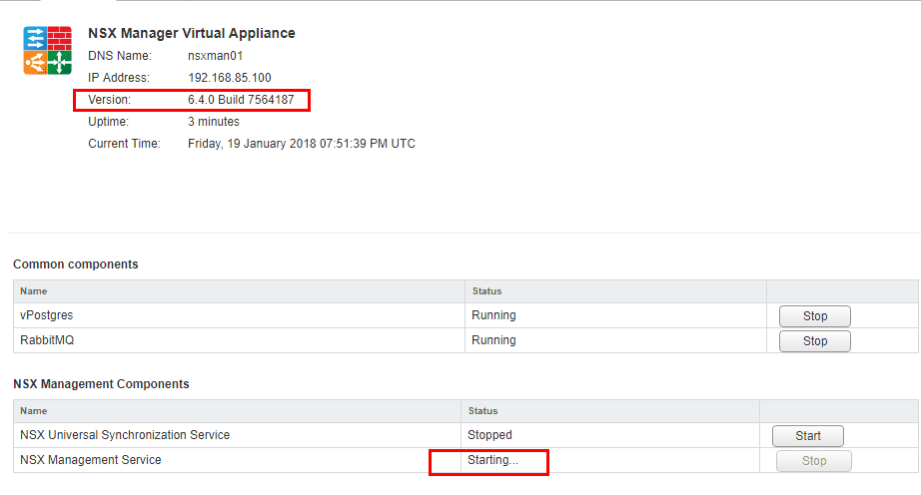The height and width of the screenshot is (495, 921).
Task: Click the version 6.4.0 Build 7564187 text
Action: point(241,100)
